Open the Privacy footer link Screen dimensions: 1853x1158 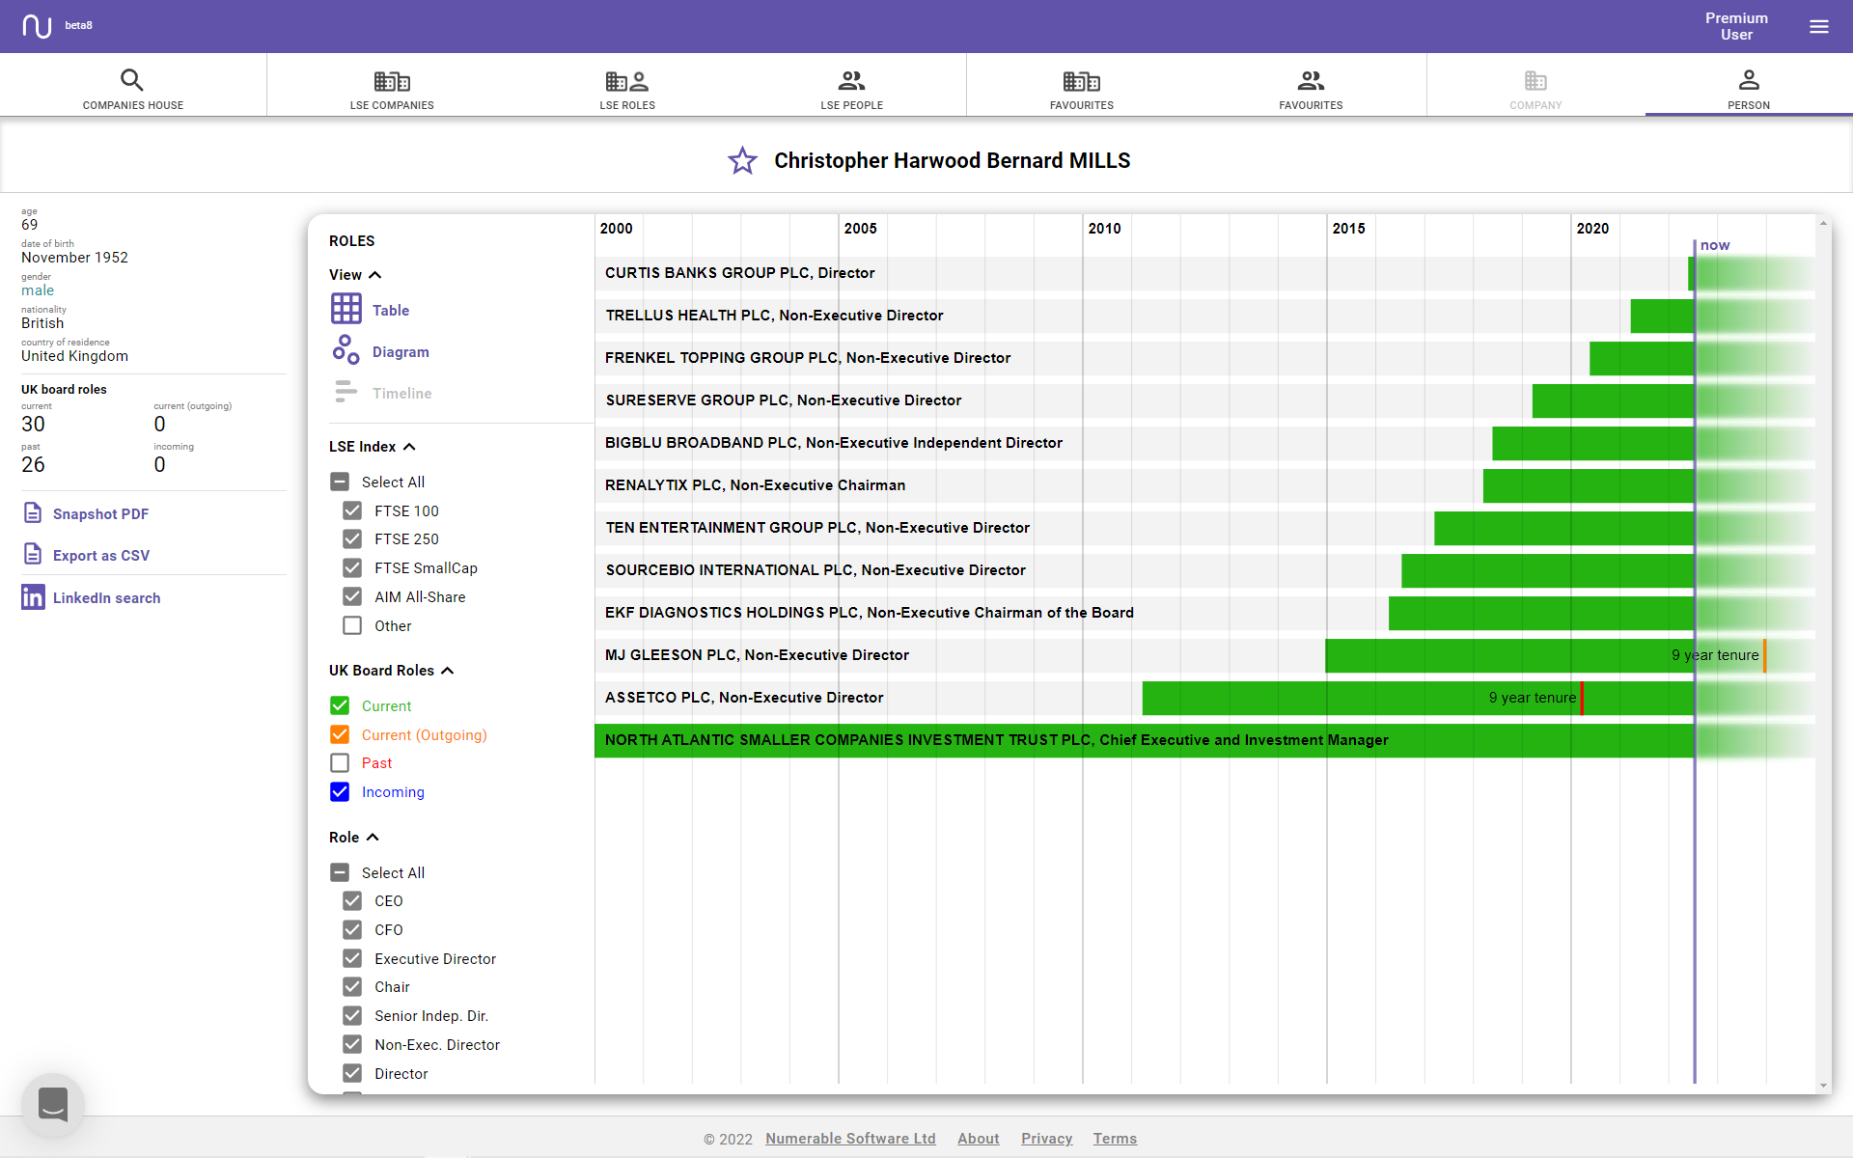[1046, 1139]
